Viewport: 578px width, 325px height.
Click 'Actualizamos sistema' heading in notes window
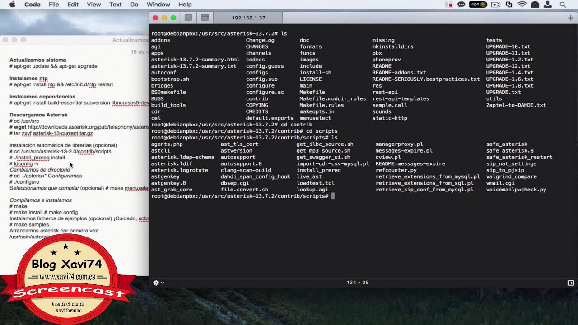pos(38,60)
